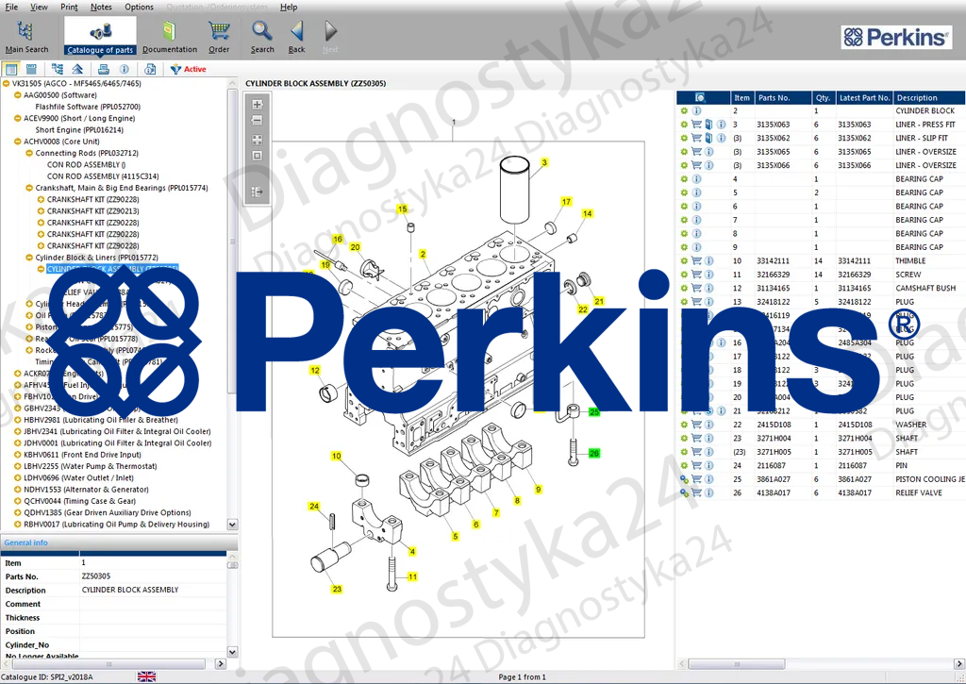Viewport: 966px width, 684px height.
Task: Open the Options menu
Action: click(140, 7)
